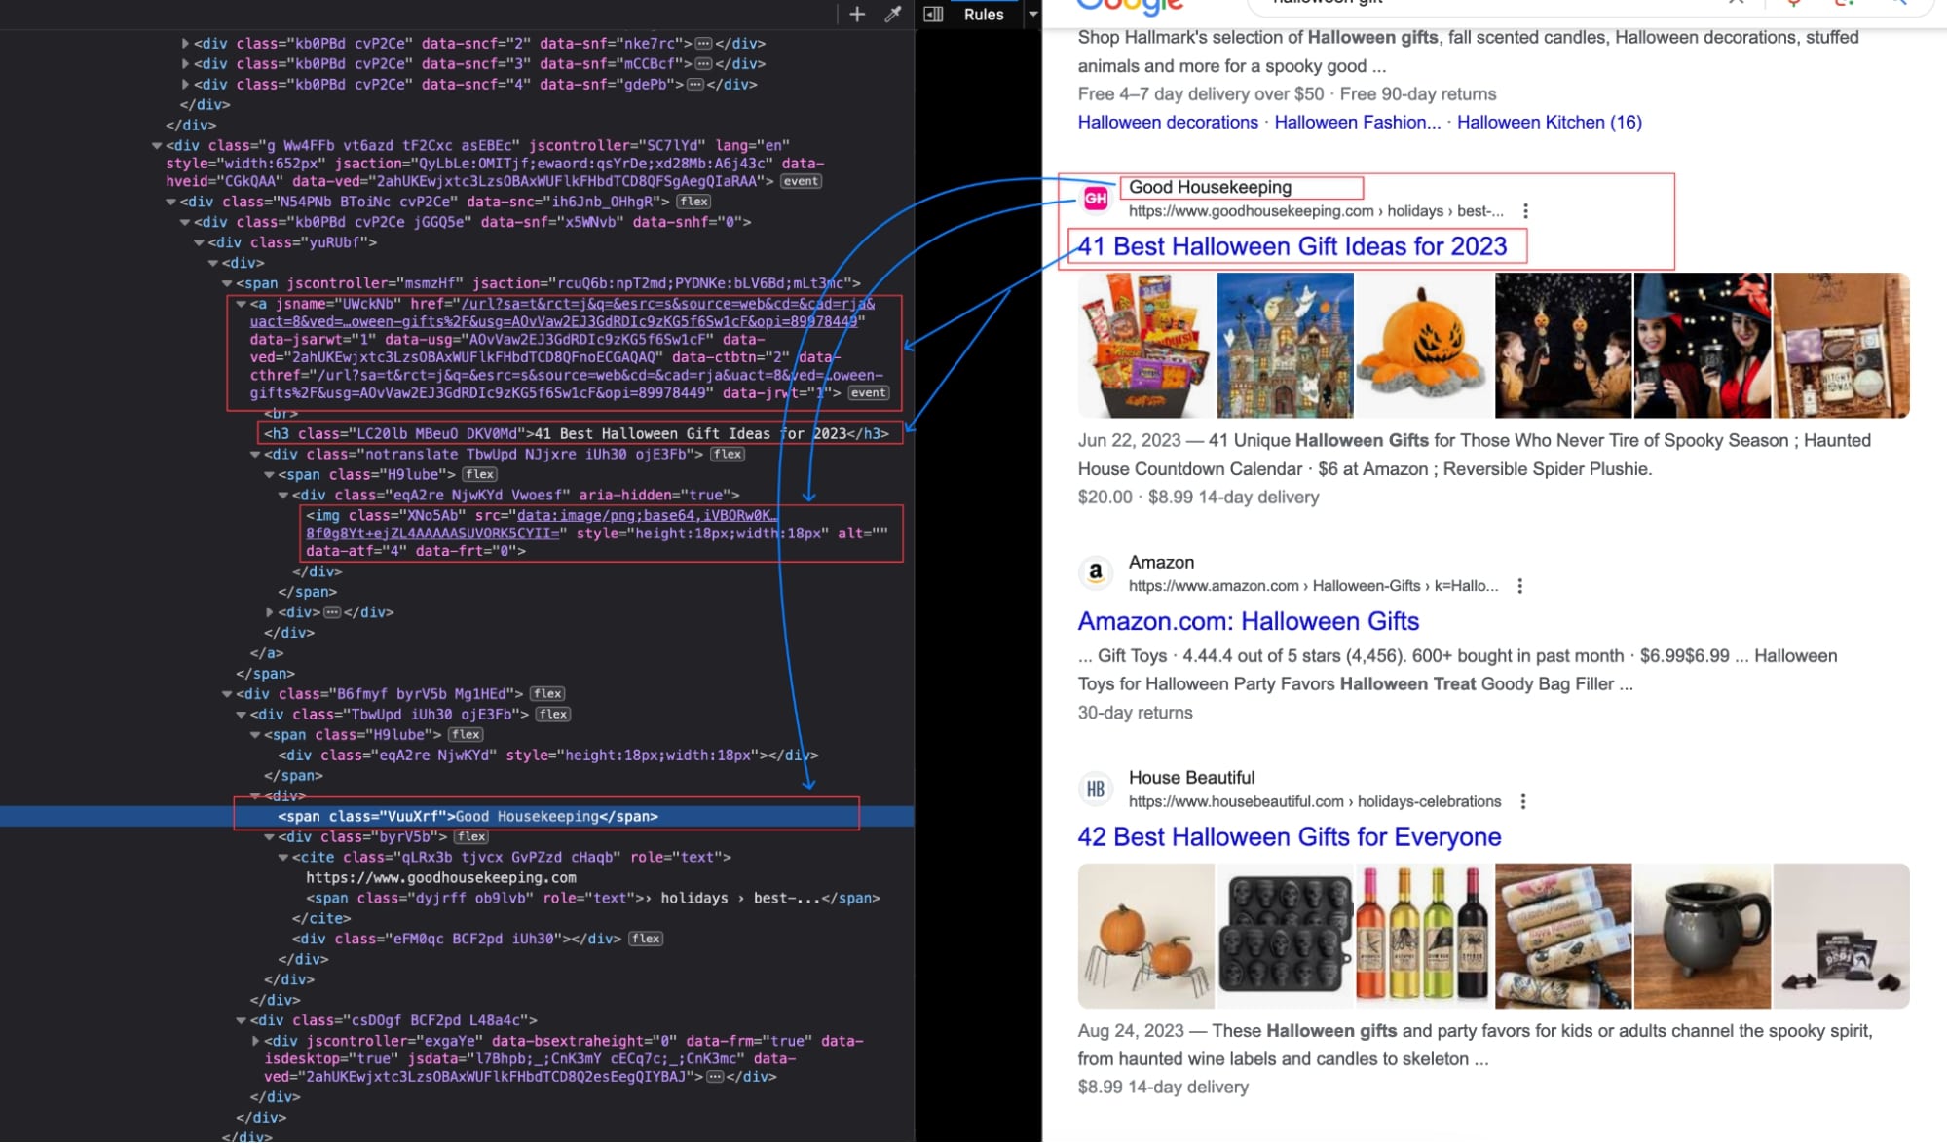The image size is (1947, 1143).
Task: Toggle the event badge on the highlighted anchor element
Action: pyautogui.click(x=868, y=392)
